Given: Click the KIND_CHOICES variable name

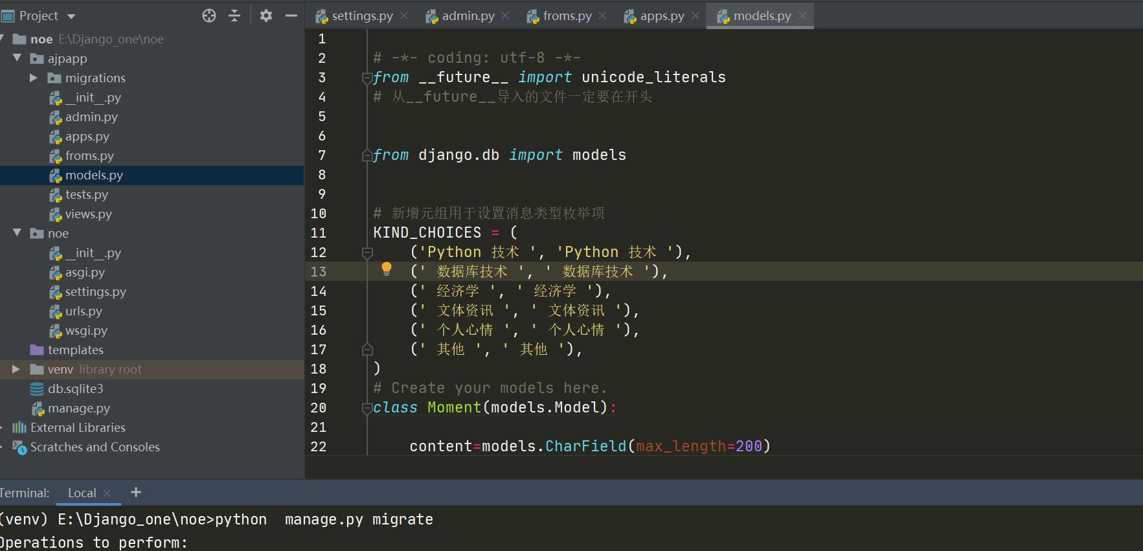Looking at the screenshot, I should [427, 232].
